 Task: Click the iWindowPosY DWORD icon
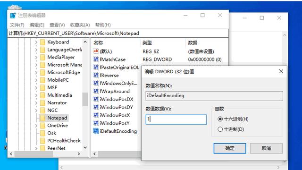coord(96,123)
